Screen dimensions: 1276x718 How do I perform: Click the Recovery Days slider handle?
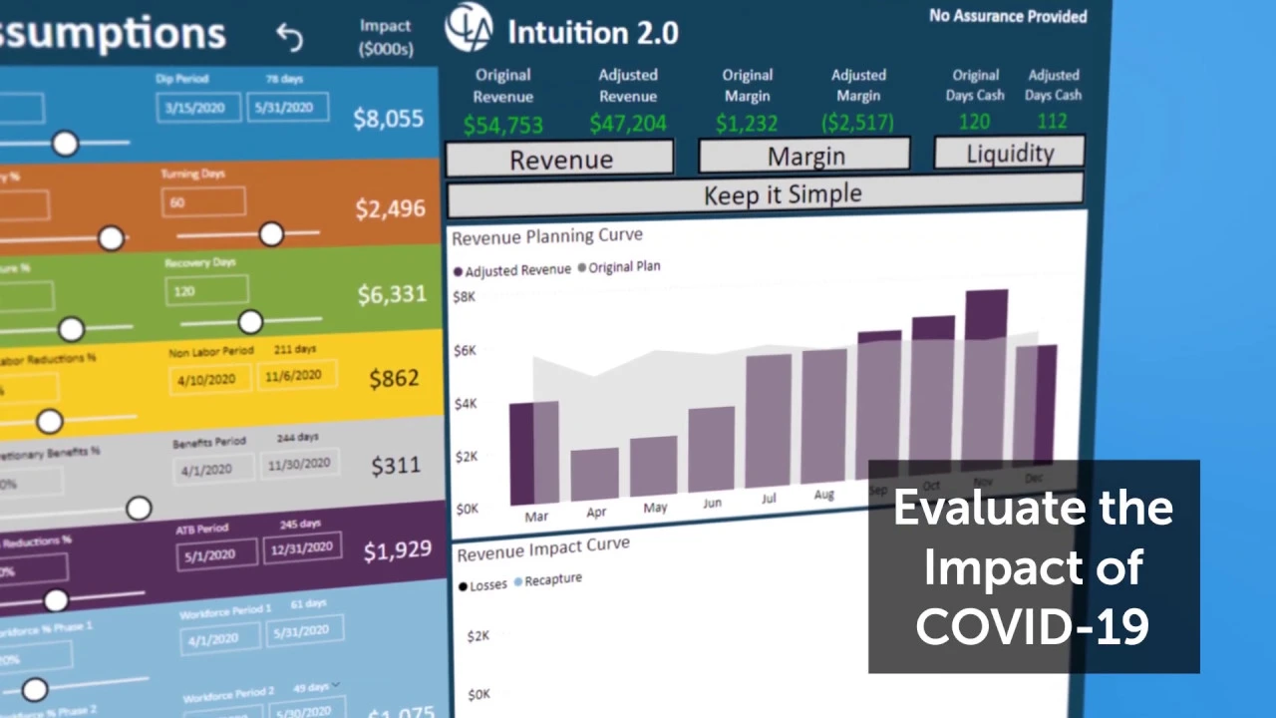250,321
